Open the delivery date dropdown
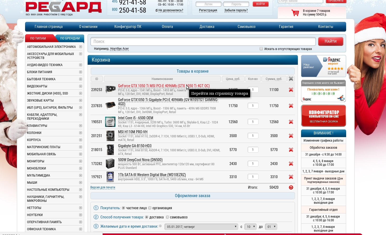The image size is (386, 235). point(201,227)
